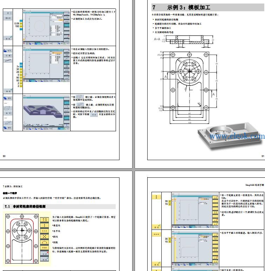
Task: Click the gray accept softkey below 中断
Action: [x=45, y=259]
